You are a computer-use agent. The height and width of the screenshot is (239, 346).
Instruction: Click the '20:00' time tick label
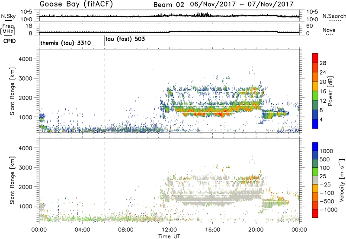256,230
